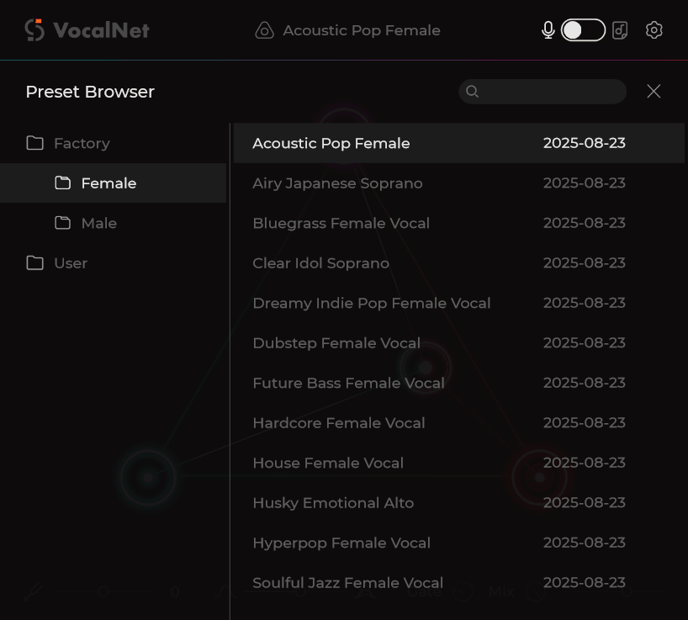Click the Male folder icon
The width and height of the screenshot is (688, 620).
click(62, 223)
